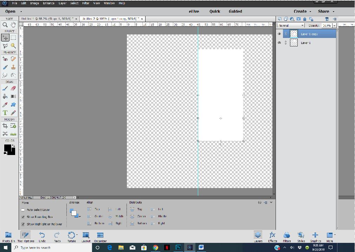Select the Brush tool in Draw
This screenshot has height=252, width=355.
[x=5, y=88]
